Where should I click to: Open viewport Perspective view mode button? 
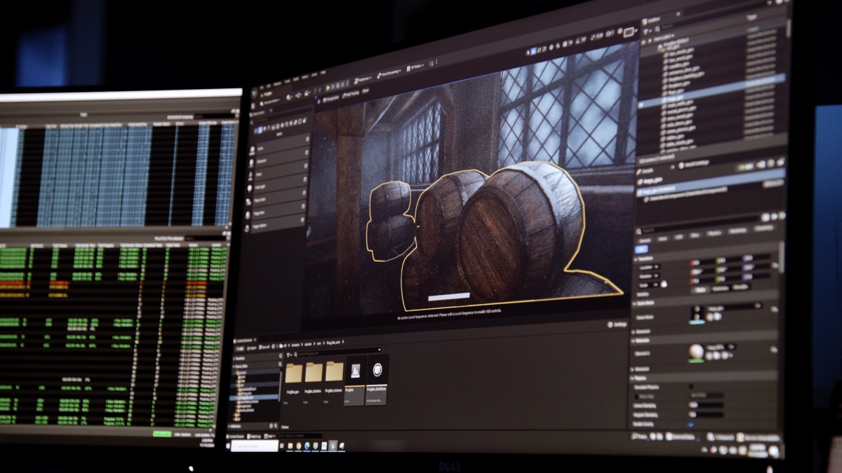click(331, 99)
